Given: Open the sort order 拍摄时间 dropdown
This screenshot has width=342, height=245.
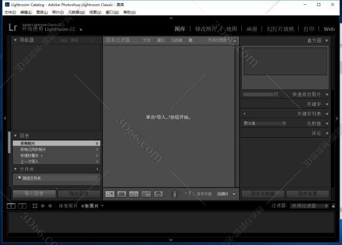Looking at the screenshot, I should [223, 194].
